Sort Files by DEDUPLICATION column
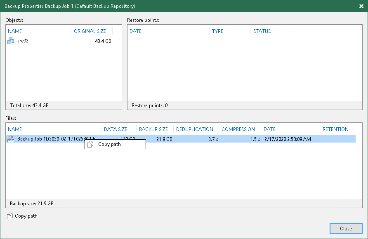The height and width of the screenshot is (239, 368). click(195, 129)
